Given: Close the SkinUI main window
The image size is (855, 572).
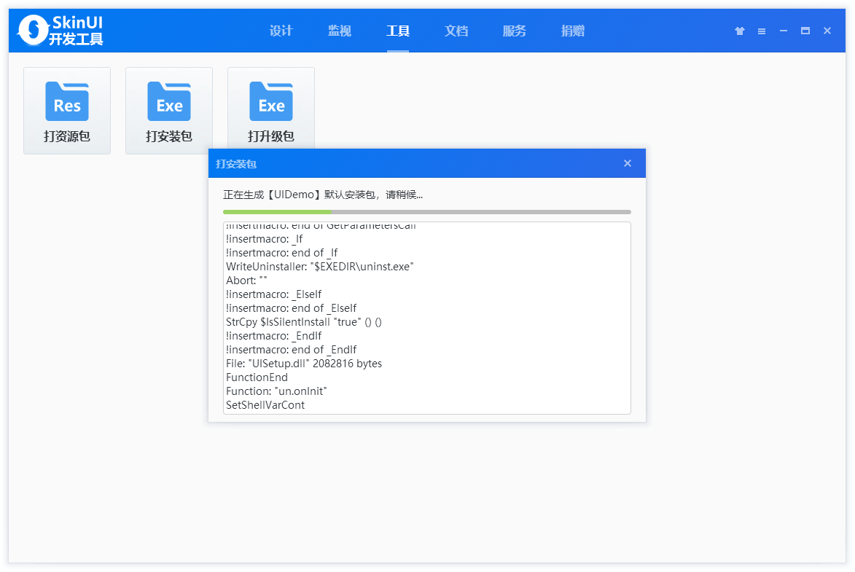Looking at the screenshot, I should (827, 31).
